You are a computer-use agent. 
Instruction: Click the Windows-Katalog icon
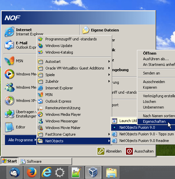pos(40,52)
